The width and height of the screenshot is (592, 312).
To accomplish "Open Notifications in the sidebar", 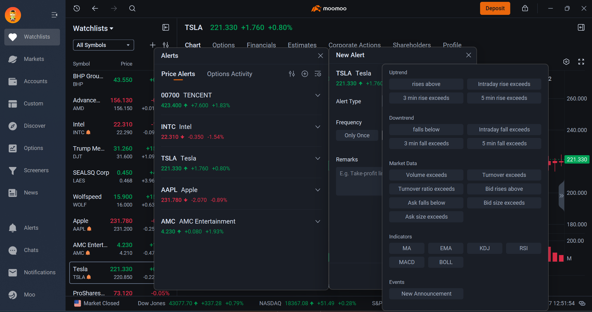I will (32, 272).
